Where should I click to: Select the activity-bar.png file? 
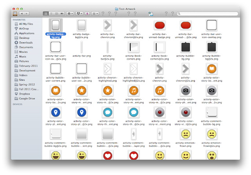(82, 47)
